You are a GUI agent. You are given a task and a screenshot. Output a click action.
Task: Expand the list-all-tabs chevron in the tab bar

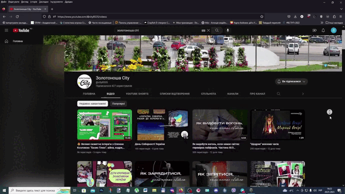[x=341, y=9]
